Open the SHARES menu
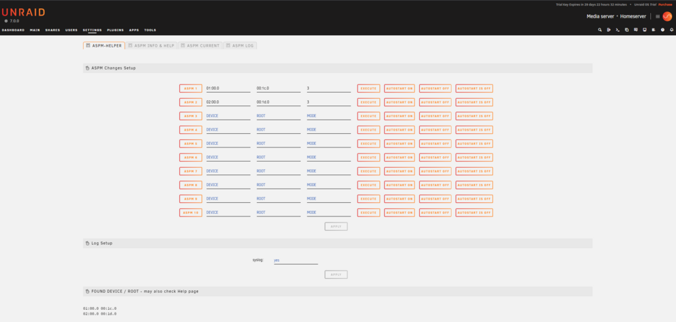This screenshot has height=322, width=676. pos(53,30)
